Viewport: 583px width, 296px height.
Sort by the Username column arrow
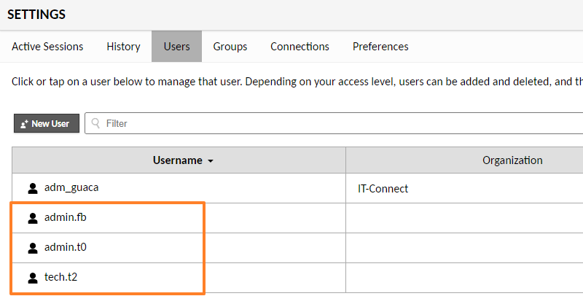(x=211, y=161)
